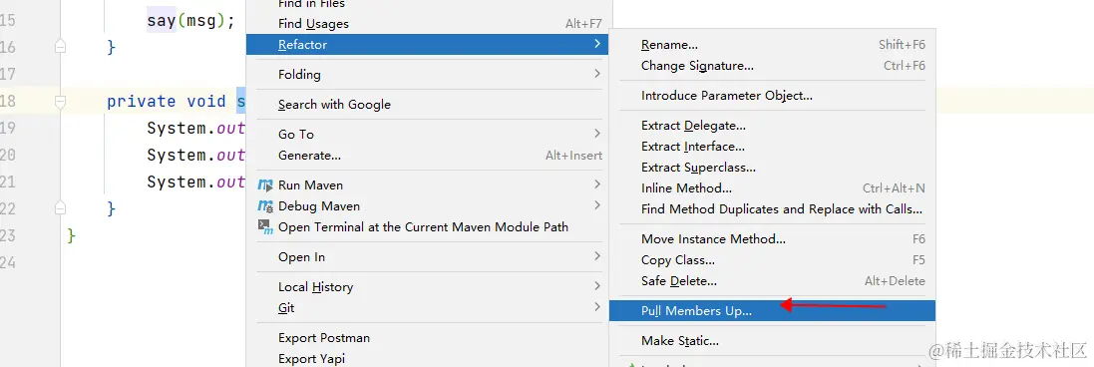Click the say(msg) call on line 15
Screen dimensions: 1094x367
[x=190, y=20]
